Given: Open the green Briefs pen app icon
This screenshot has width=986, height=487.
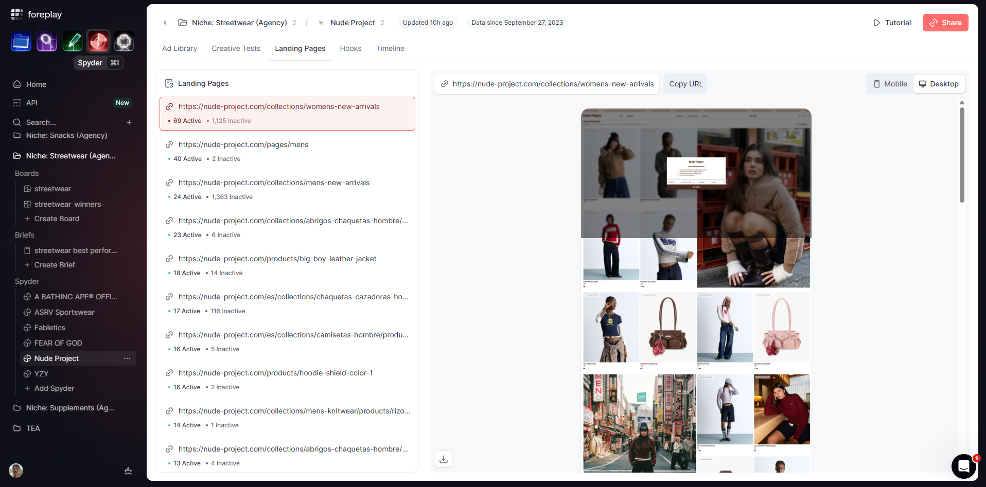Looking at the screenshot, I should tap(73, 42).
